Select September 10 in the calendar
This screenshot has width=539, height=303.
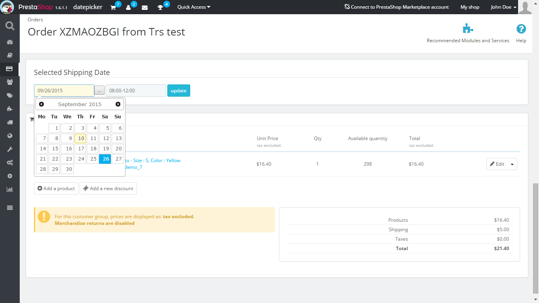tap(80, 138)
